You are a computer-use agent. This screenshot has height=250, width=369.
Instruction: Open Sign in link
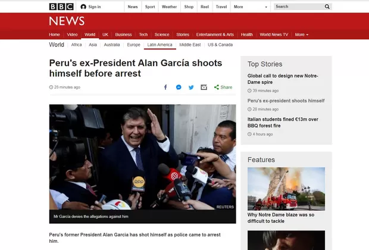[95, 7]
